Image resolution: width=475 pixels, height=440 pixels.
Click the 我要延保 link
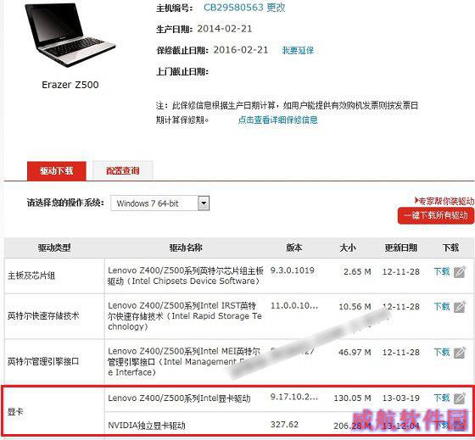pyautogui.click(x=298, y=50)
